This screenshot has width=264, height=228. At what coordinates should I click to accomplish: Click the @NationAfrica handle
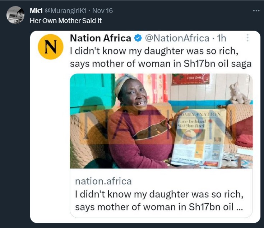point(177,38)
